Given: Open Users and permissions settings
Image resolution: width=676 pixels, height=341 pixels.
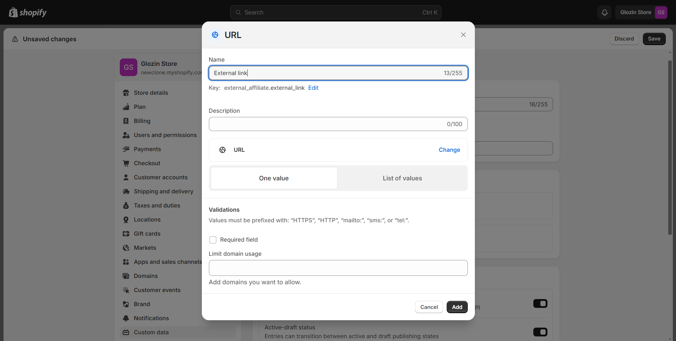Looking at the screenshot, I should click(x=165, y=135).
